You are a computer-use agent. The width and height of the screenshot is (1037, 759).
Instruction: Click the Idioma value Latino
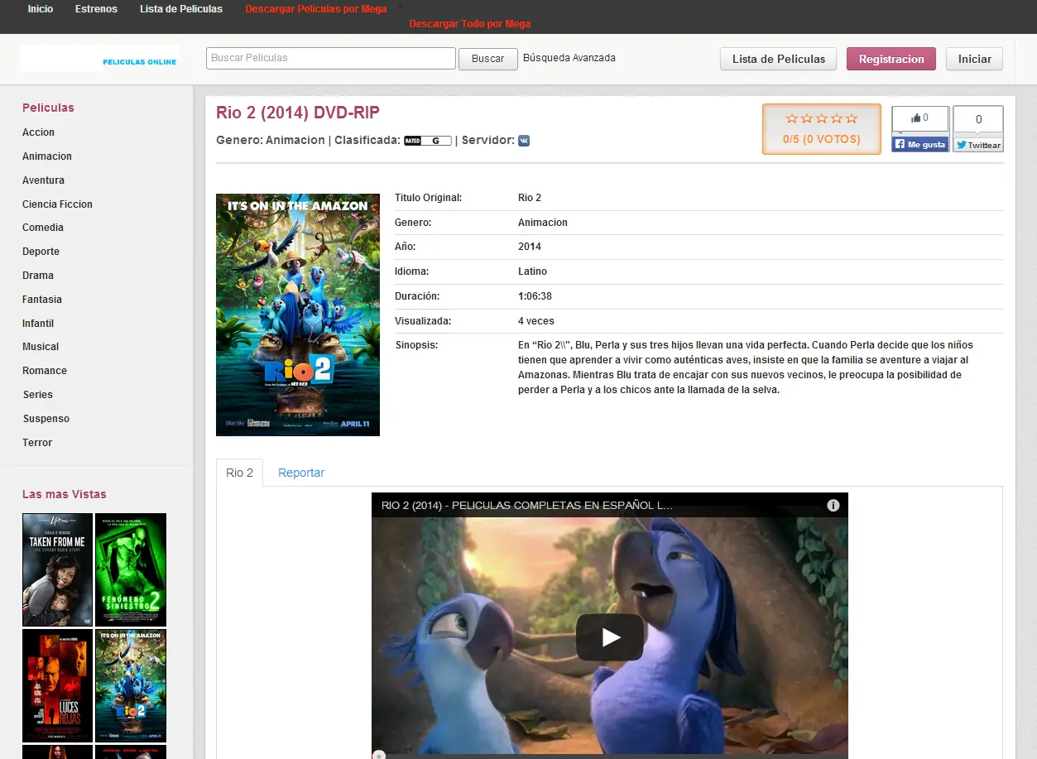tap(533, 271)
